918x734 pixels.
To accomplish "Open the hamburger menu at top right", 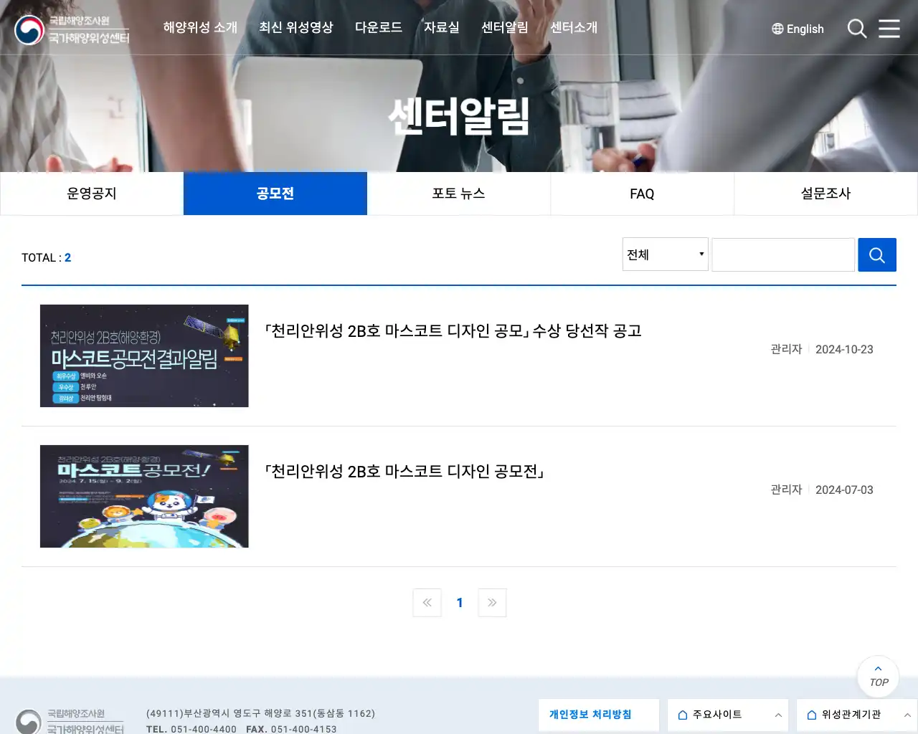I will point(889,29).
